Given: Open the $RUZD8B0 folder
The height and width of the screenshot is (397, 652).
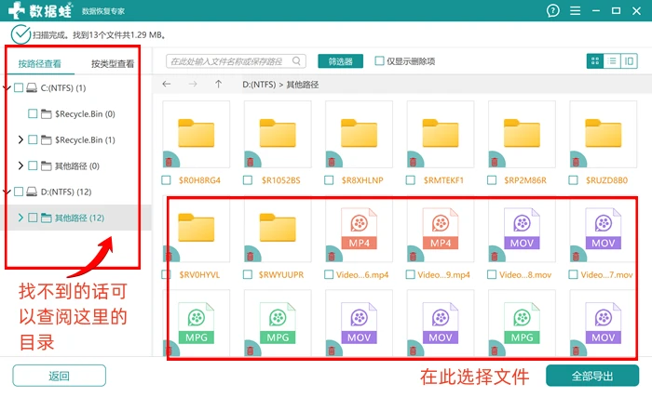Looking at the screenshot, I should tap(604, 134).
